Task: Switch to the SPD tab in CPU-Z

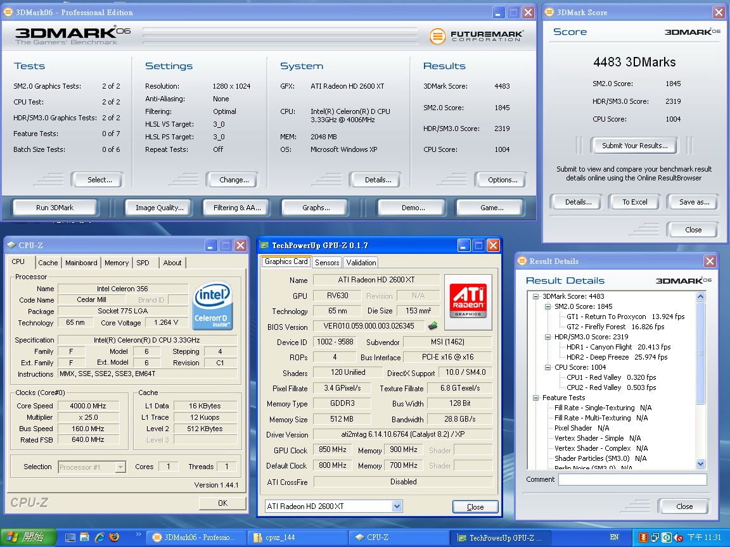Action: pos(143,263)
